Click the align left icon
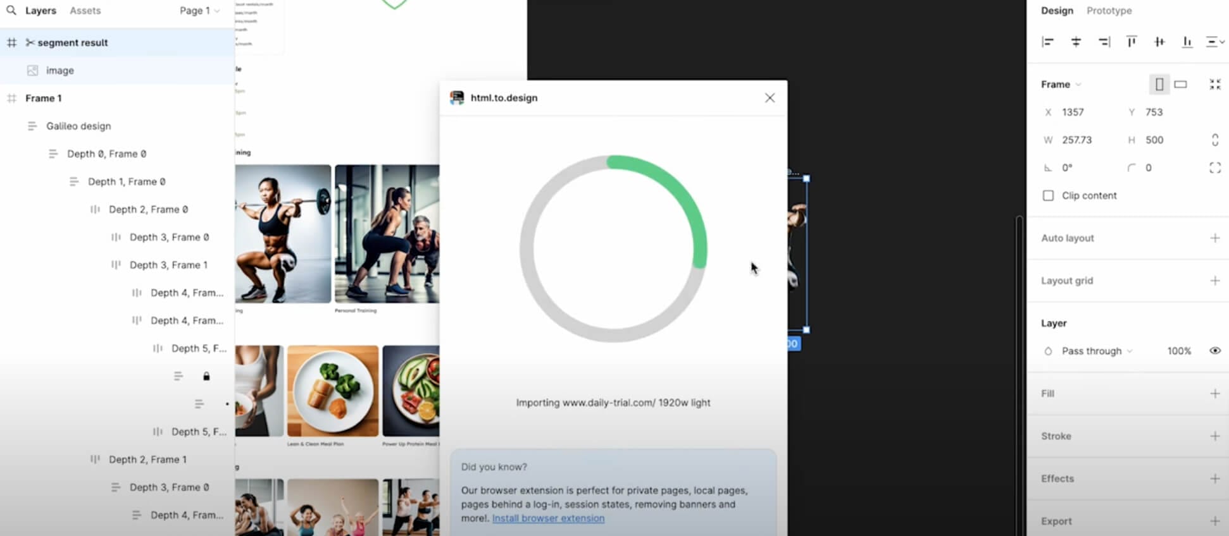Screen dimensions: 1229x536 (x=1048, y=42)
